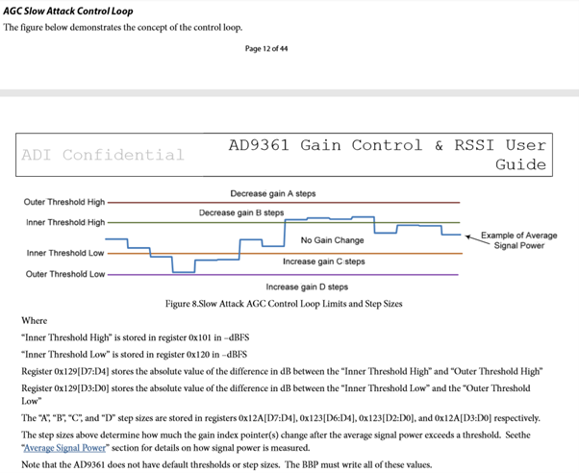Click the Figure 8 caption text
Screen dimensions: 579x473
click(284, 303)
